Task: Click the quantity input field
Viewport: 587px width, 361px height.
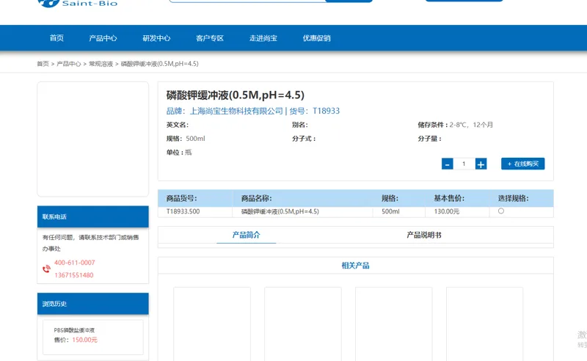Action: click(x=464, y=164)
